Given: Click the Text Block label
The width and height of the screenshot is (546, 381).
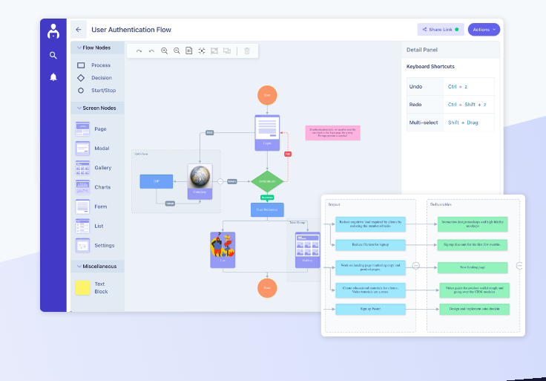Looking at the screenshot, I should pos(102,288).
